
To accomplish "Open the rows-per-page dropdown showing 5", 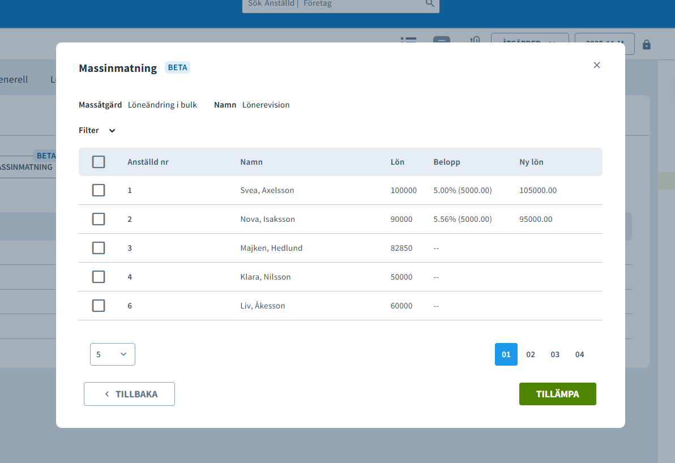I will coord(112,354).
